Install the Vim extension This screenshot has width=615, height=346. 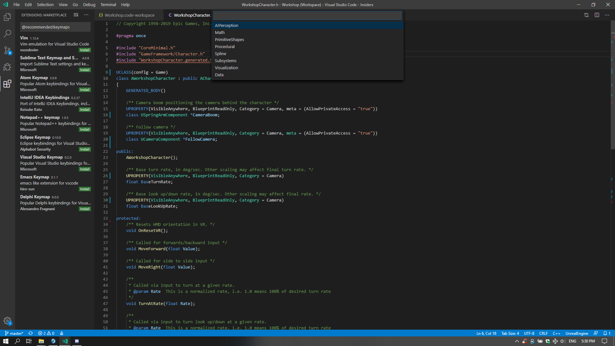pos(85,50)
